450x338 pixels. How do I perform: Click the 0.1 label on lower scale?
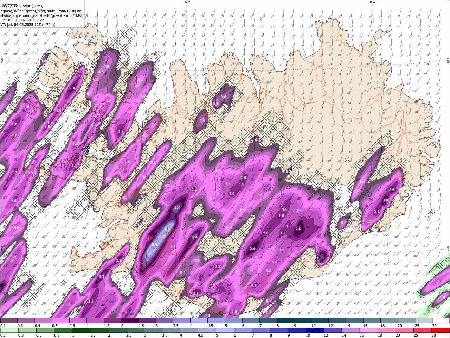[3, 335]
